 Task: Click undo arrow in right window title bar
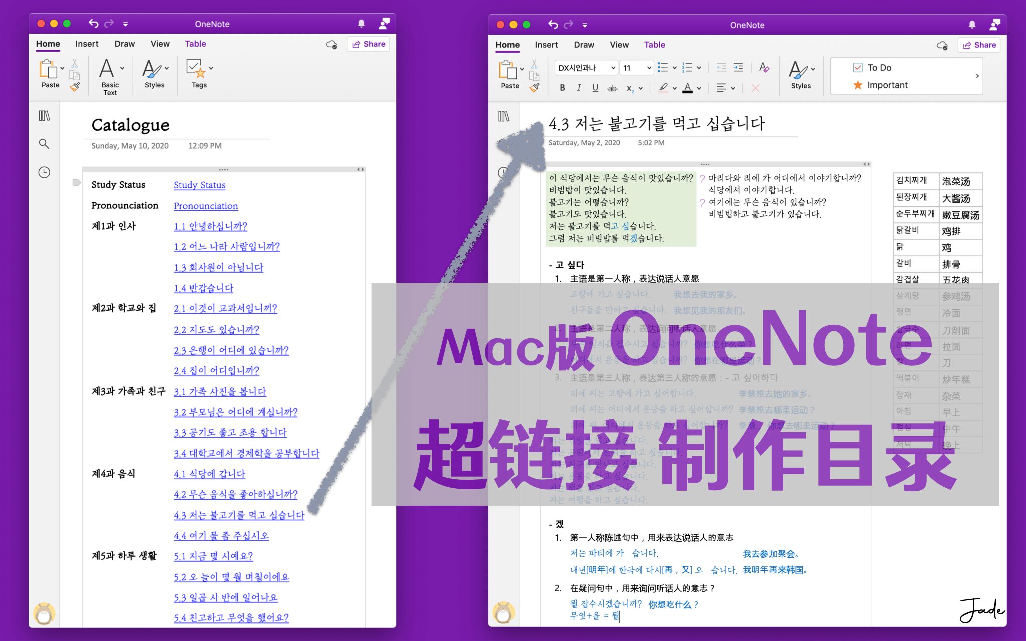pyautogui.click(x=553, y=24)
